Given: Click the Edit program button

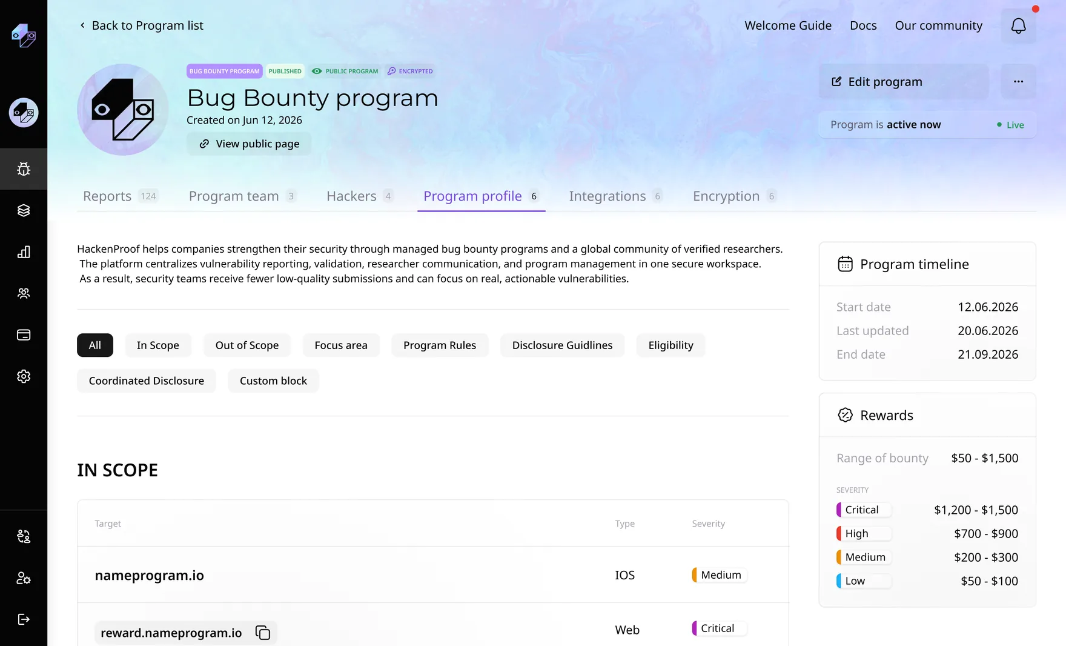Looking at the screenshot, I should coord(904,82).
